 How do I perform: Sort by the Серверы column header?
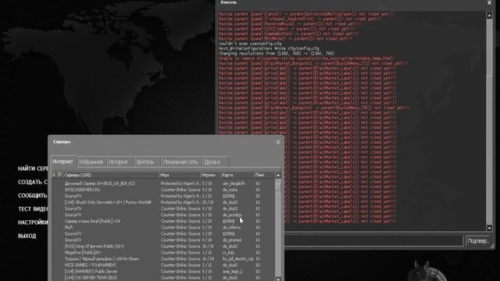[x=111, y=175]
